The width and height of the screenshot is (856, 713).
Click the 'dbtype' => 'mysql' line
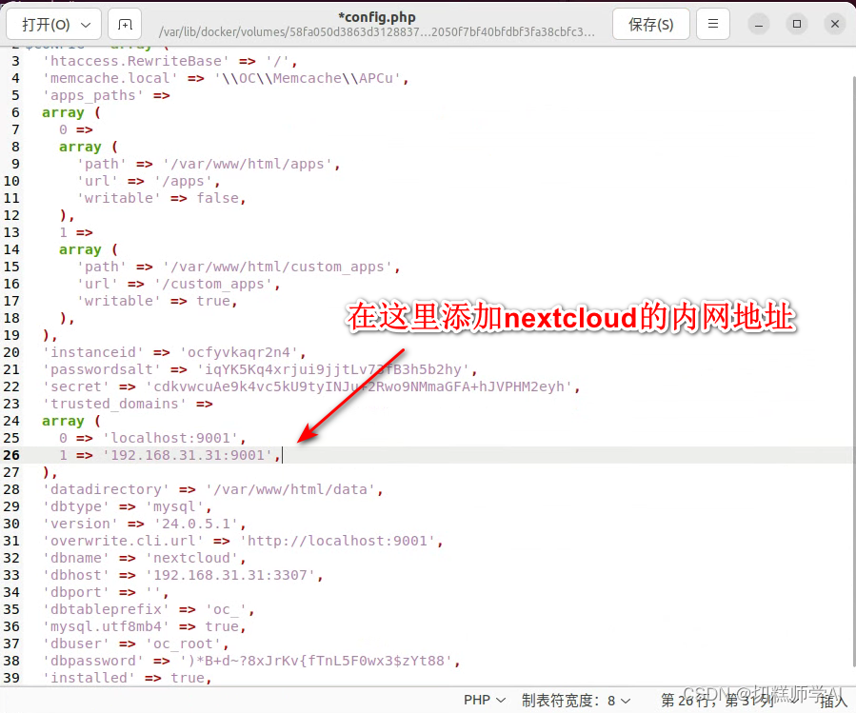click(128, 506)
